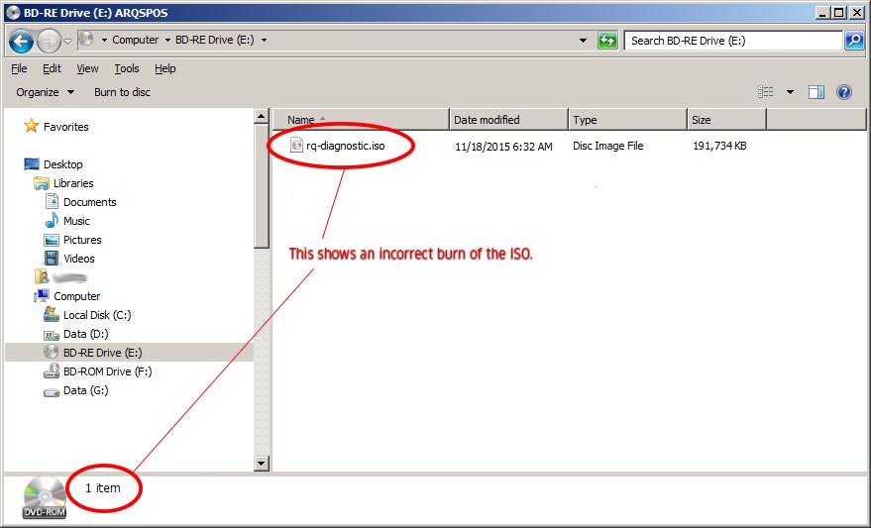Click the Back navigation arrow button
This screenshot has height=528, width=871.
click(22, 41)
